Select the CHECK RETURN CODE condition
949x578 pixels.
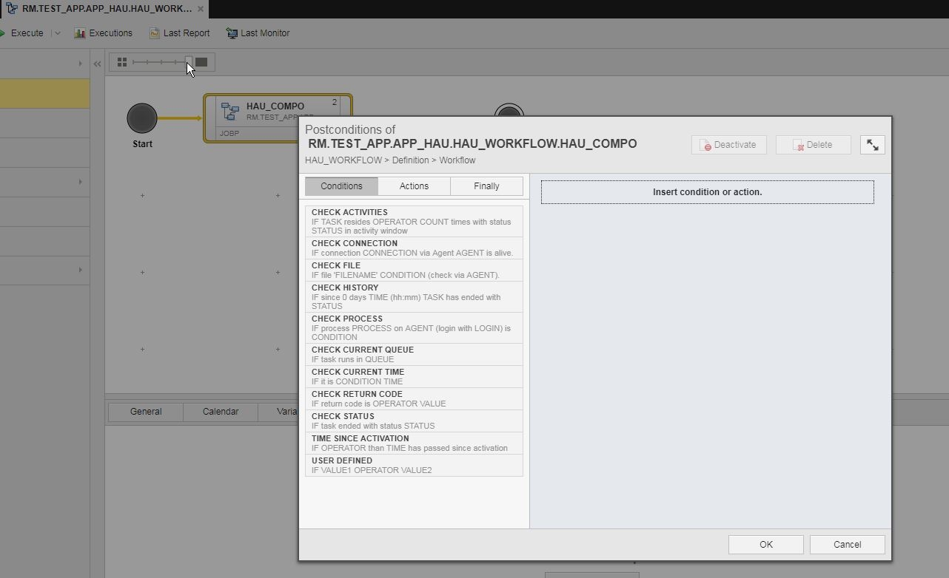[414, 398]
